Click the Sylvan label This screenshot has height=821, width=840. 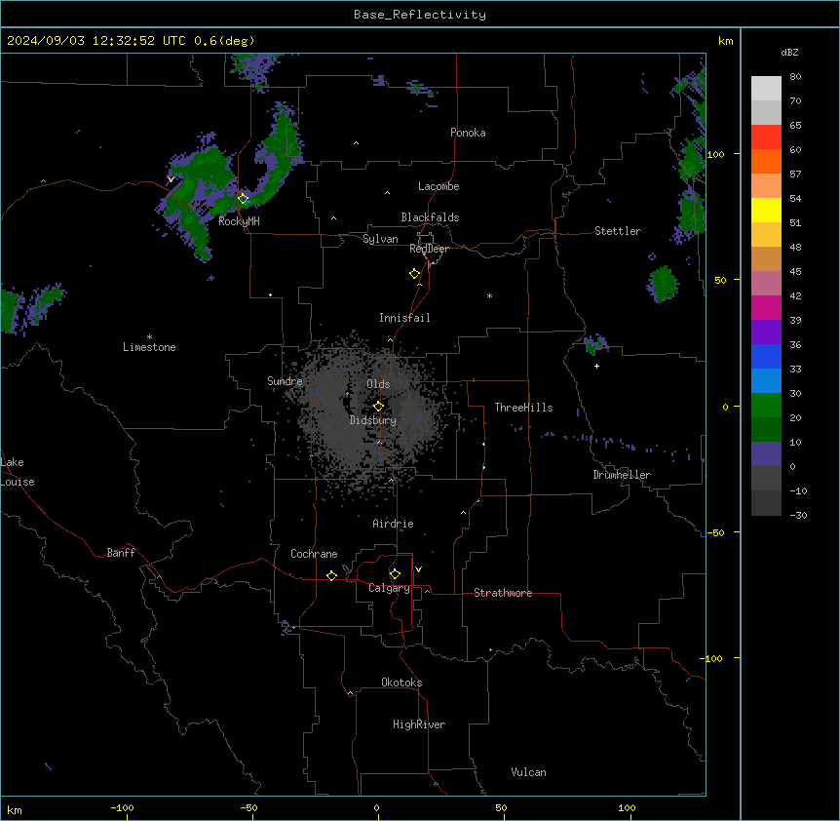(380, 239)
